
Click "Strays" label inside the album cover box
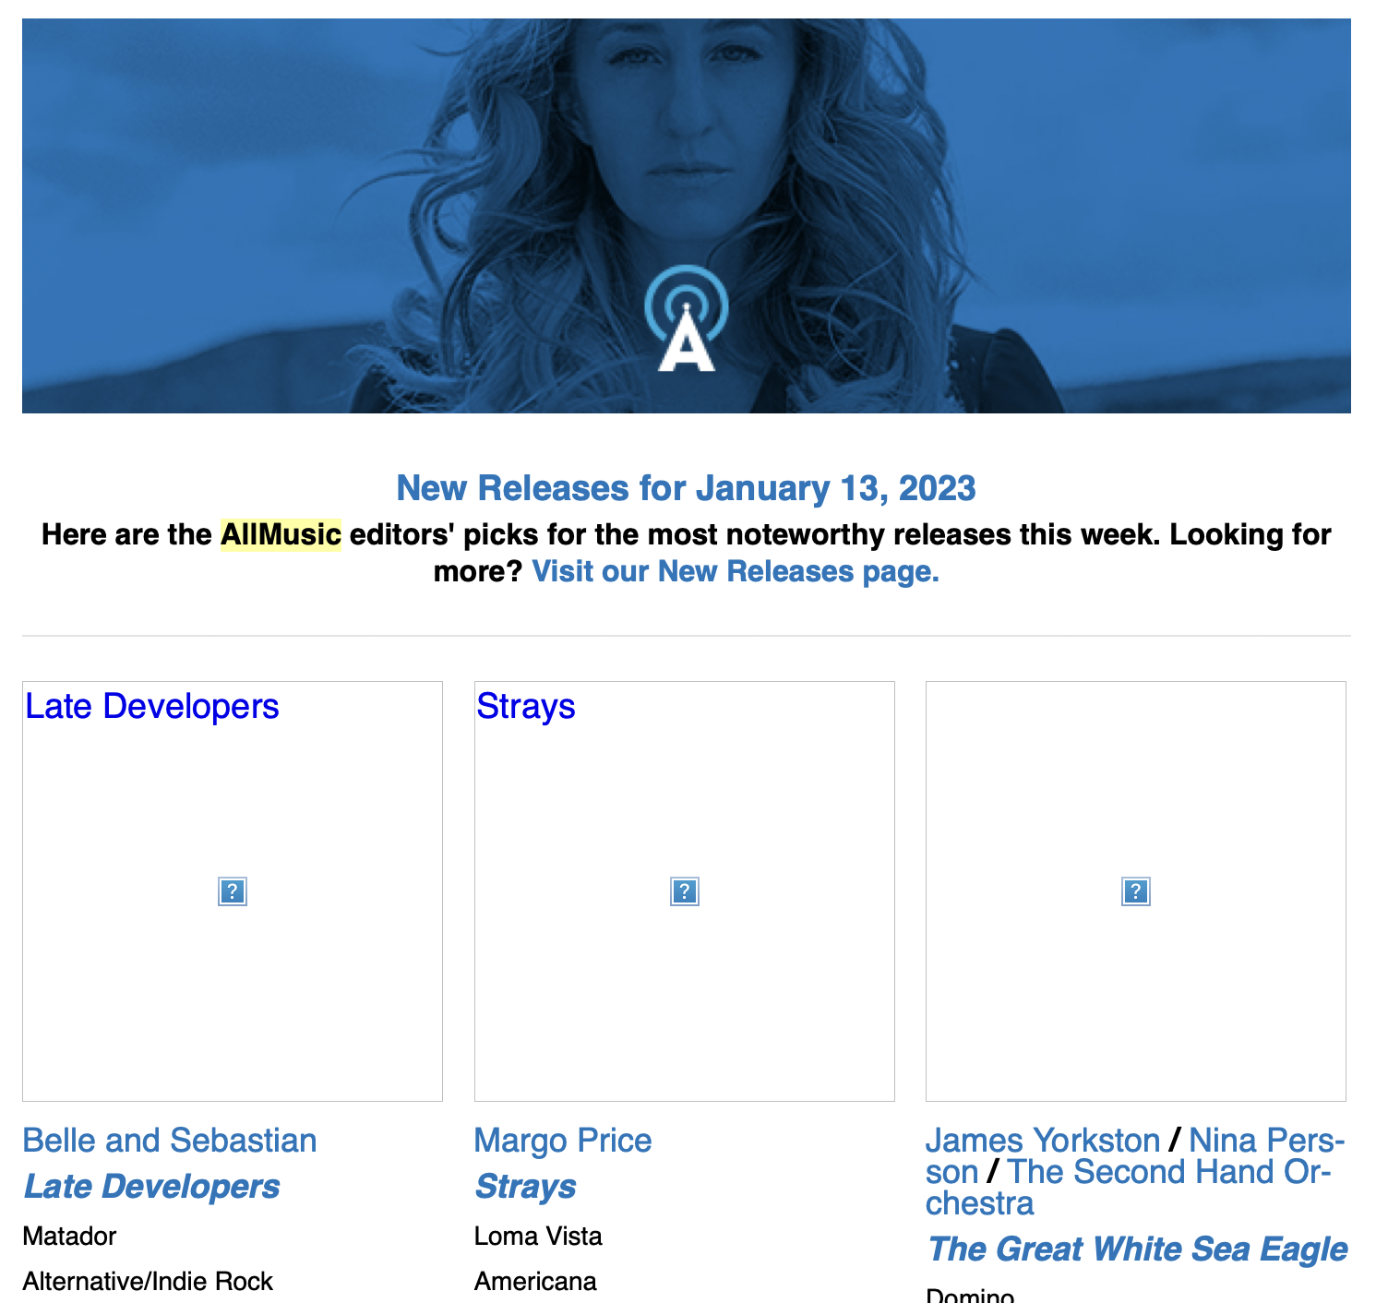[x=525, y=707]
